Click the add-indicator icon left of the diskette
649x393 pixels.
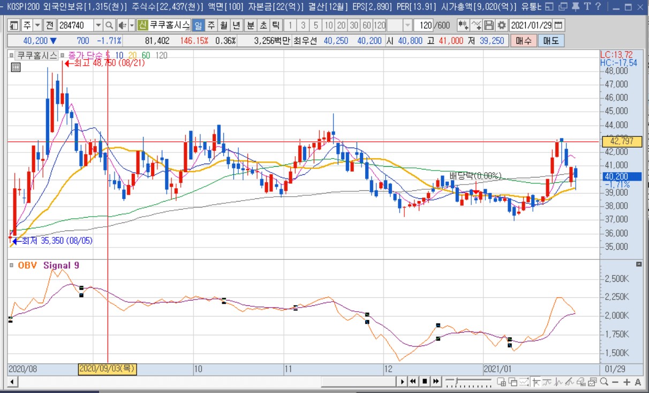pyautogui.click(x=476, y=26)
